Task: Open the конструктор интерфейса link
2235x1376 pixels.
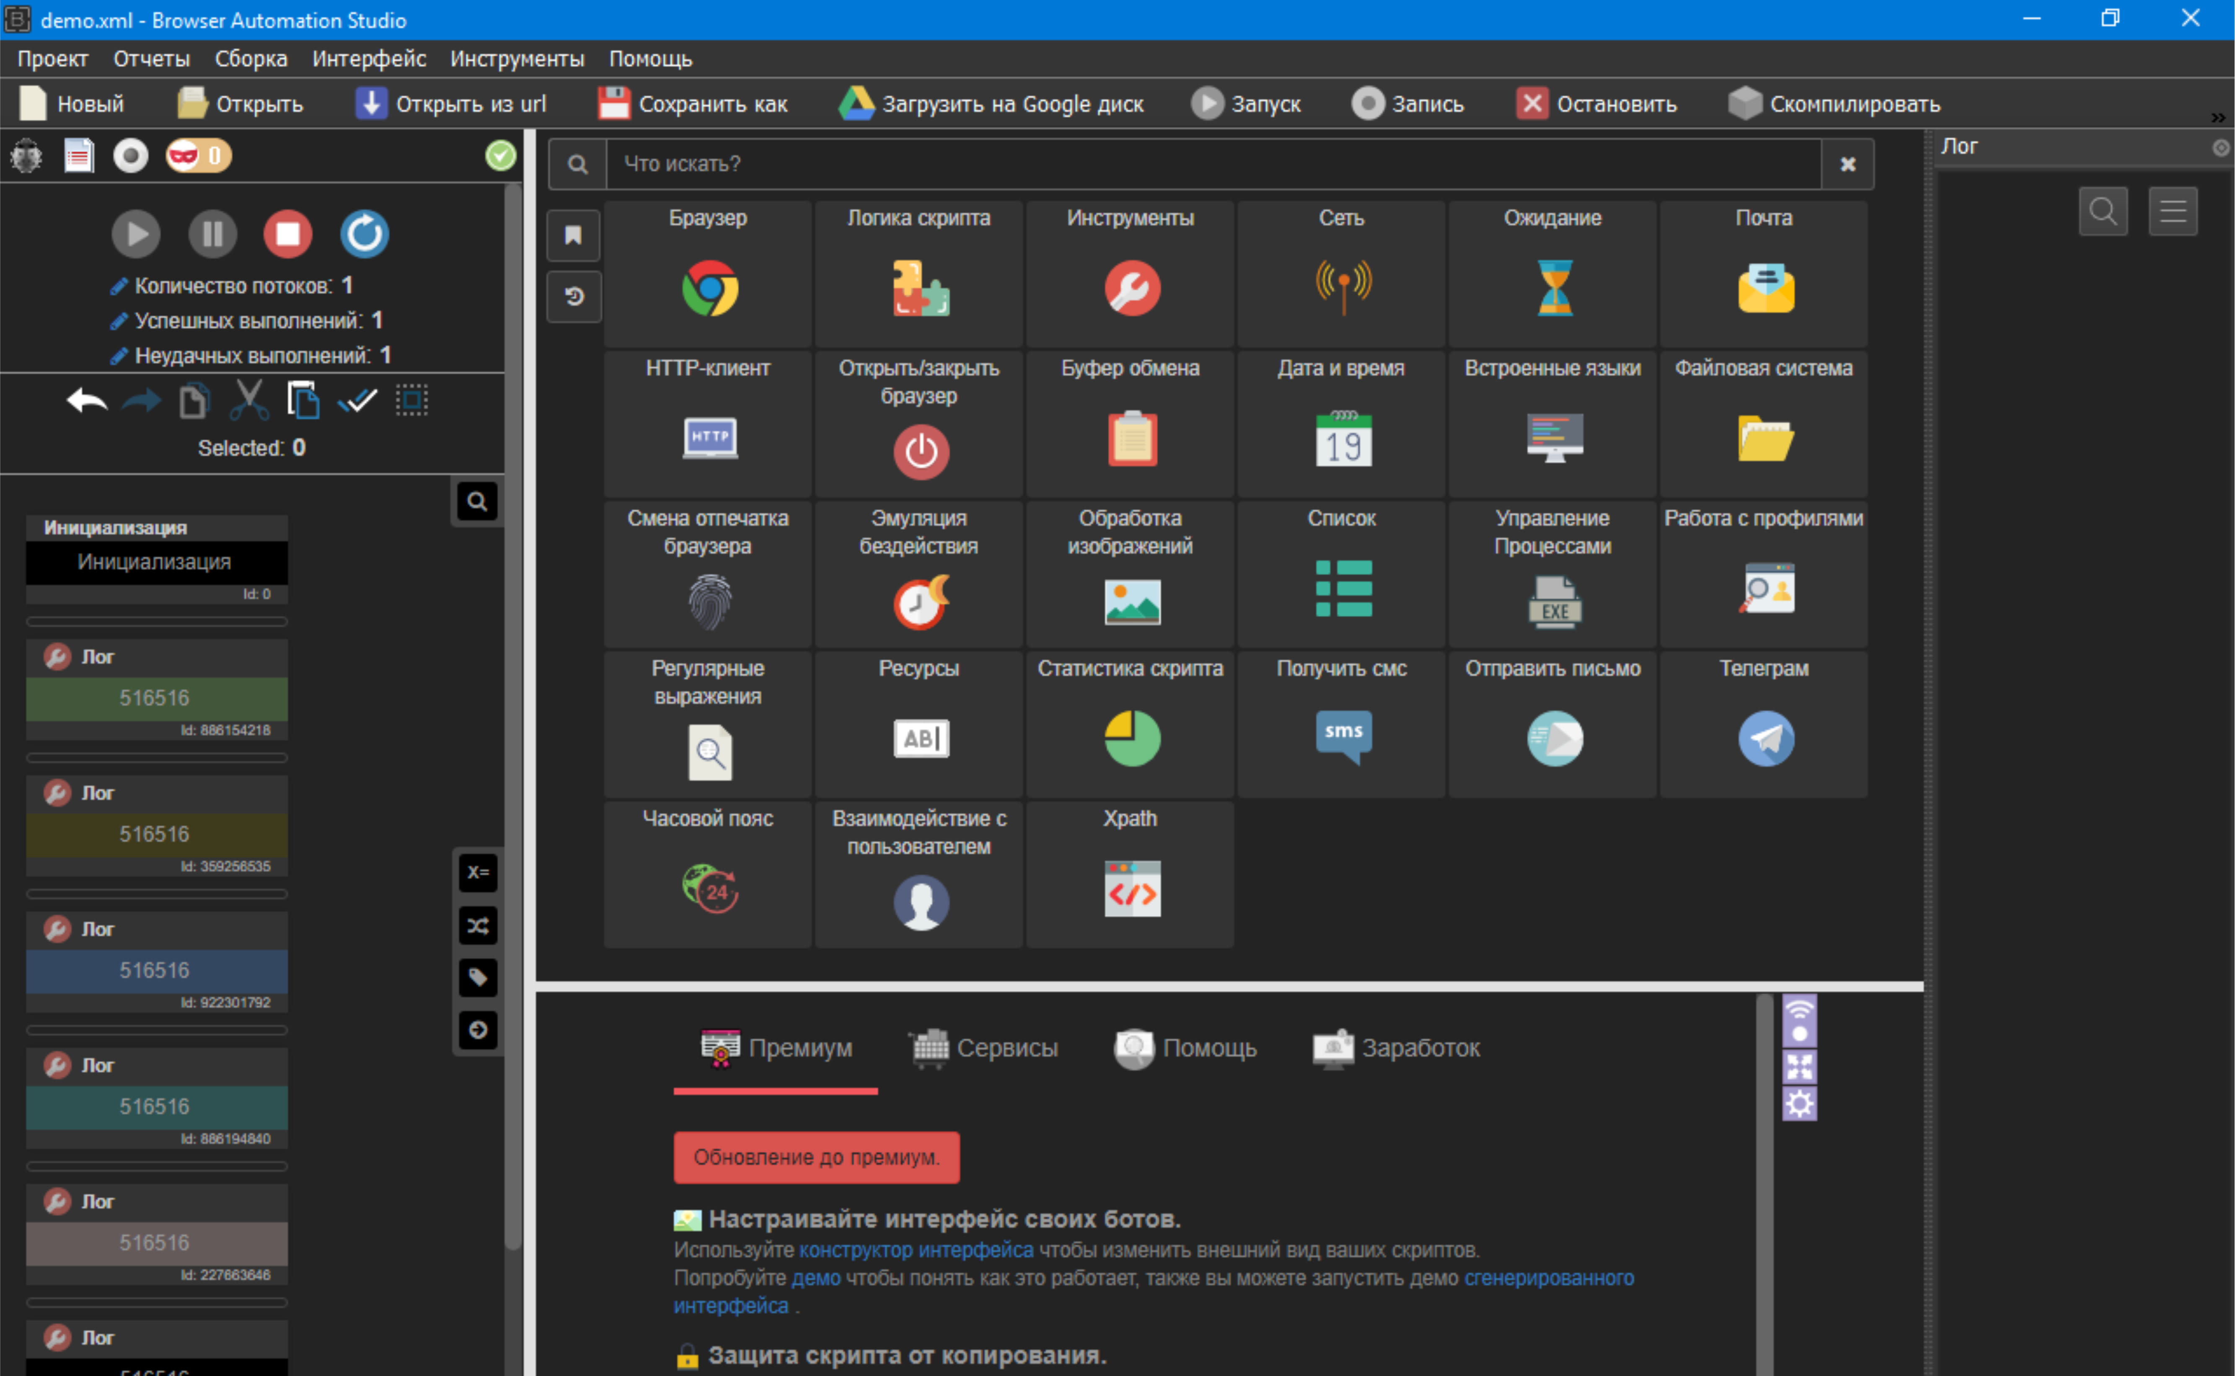Action: 915,1250
